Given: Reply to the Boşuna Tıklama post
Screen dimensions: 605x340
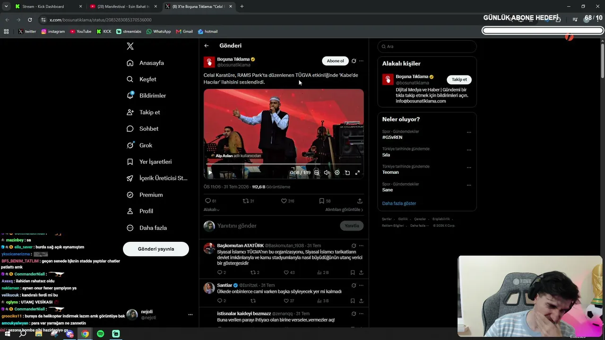Looking at the screenshot, I should pos(208,201).
